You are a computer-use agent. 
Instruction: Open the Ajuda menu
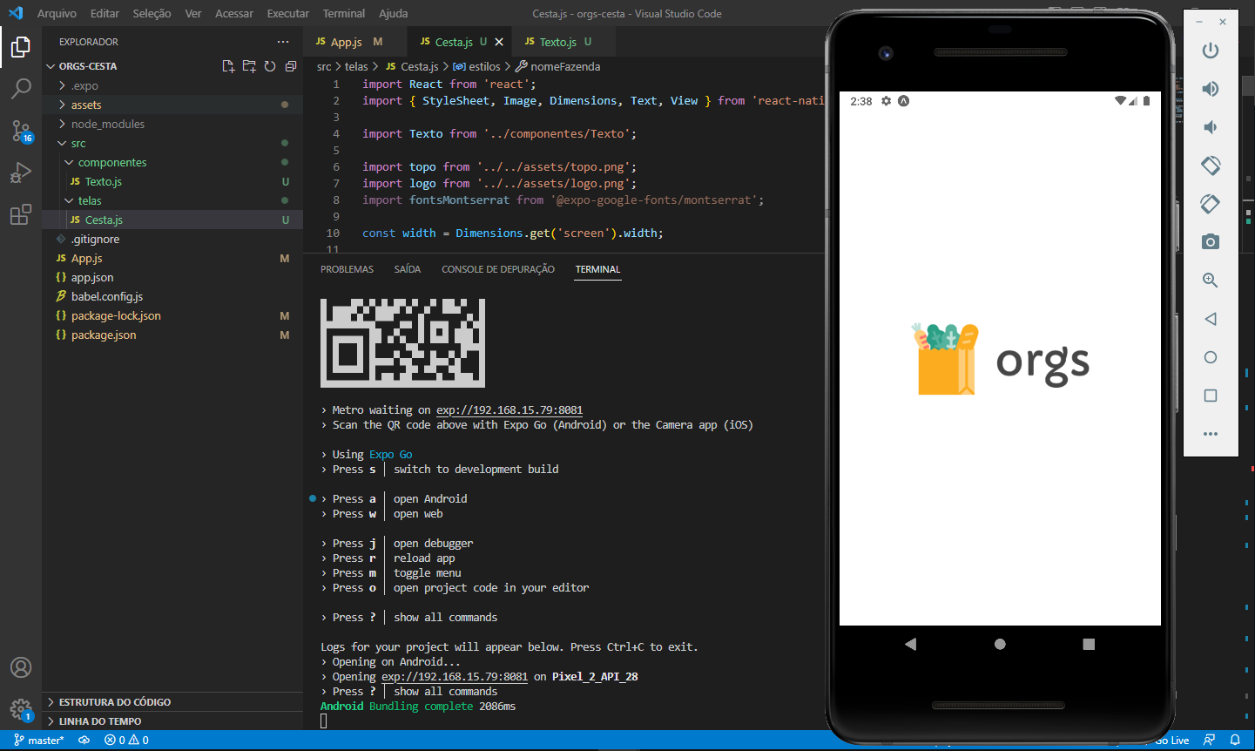pyautogui.click(x=393, y=14)
